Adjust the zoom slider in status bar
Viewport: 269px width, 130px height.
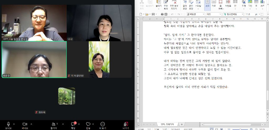240,129
